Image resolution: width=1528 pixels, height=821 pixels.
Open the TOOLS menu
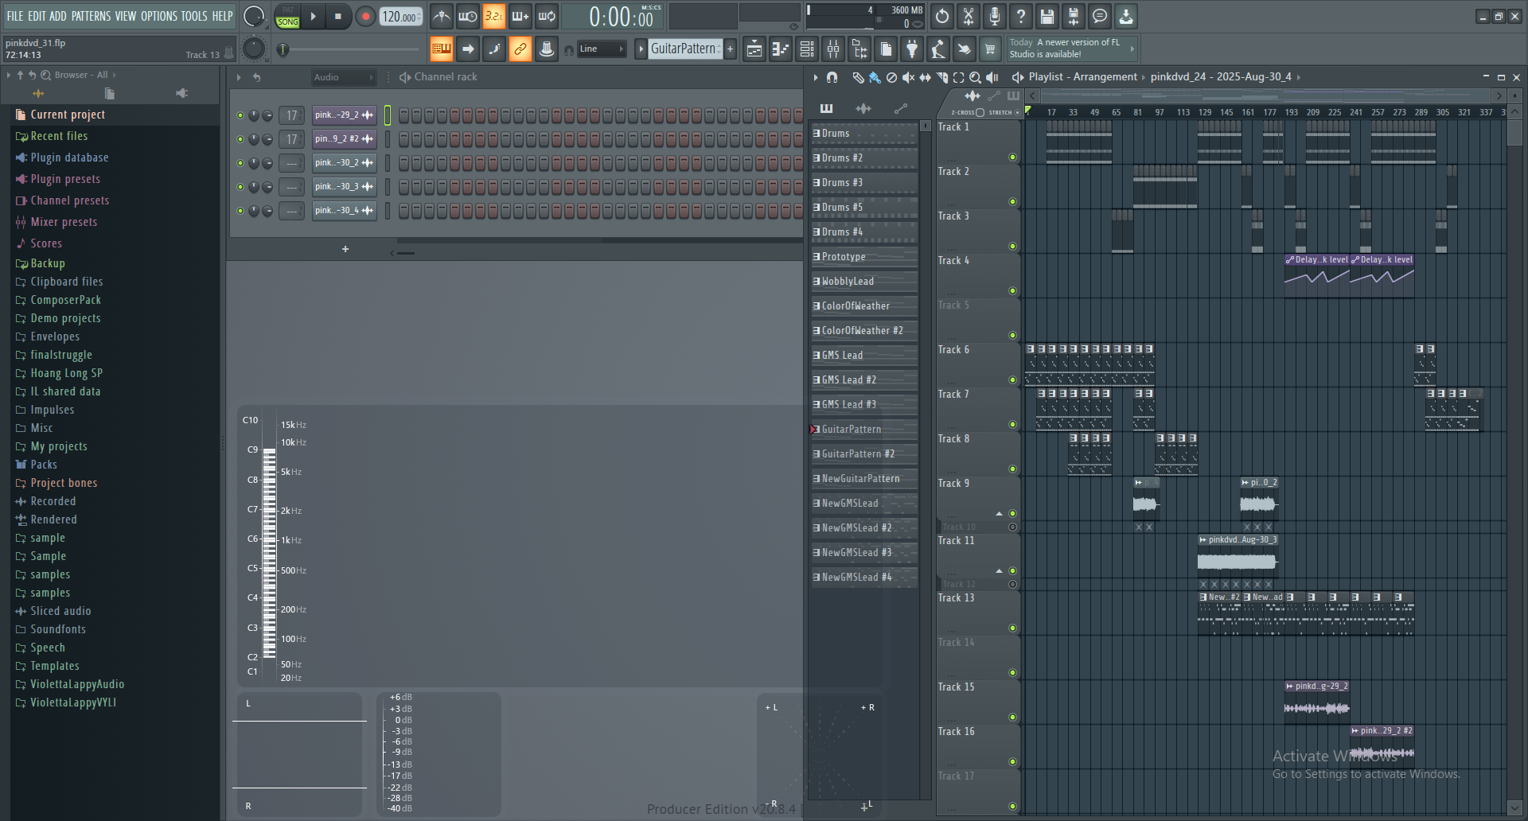(194, 16)
